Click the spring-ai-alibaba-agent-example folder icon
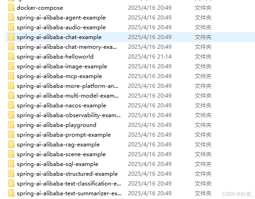Screen dimensions: 255x199 pyautogui.click(x=11, y=18)
